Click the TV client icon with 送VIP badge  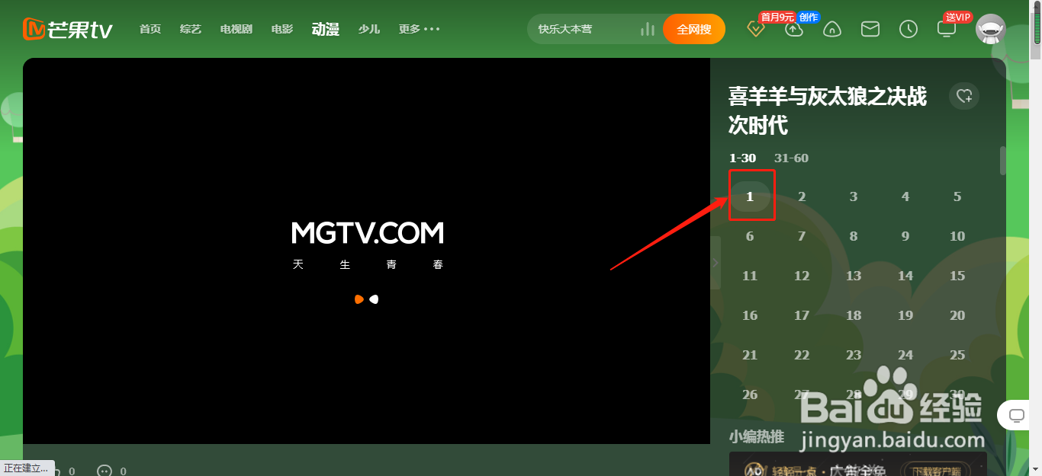point(947,30)
